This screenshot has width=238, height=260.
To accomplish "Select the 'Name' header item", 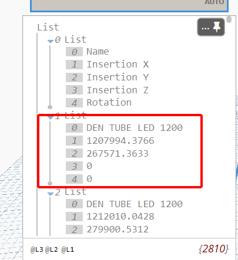I will click(98, 52).
